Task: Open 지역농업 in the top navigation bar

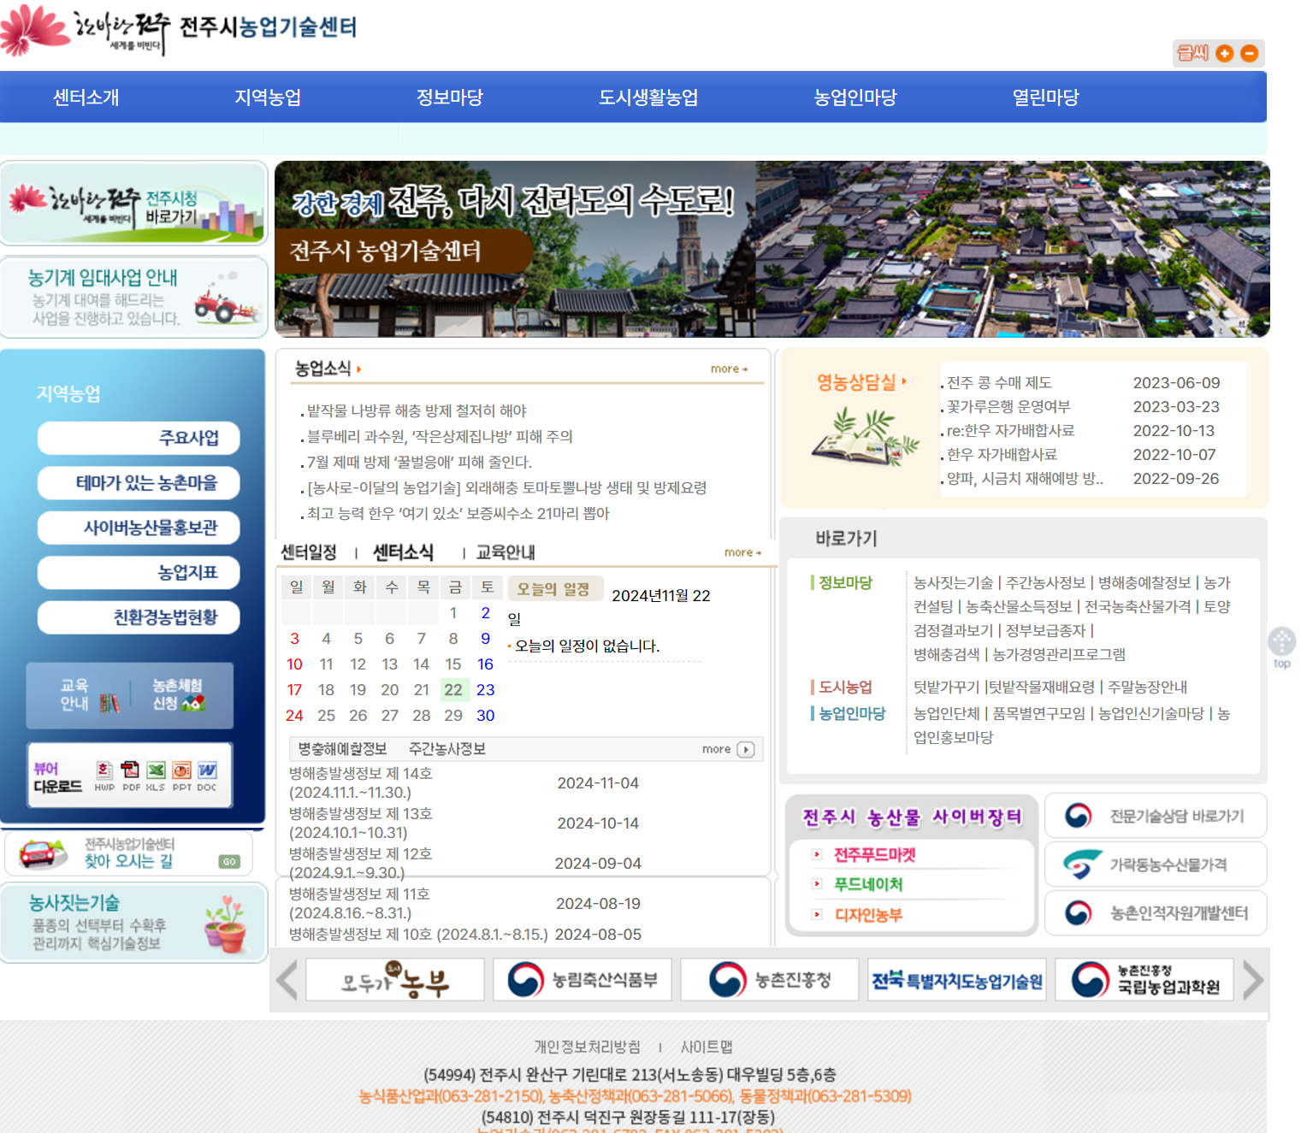Action: pos(268,97)
